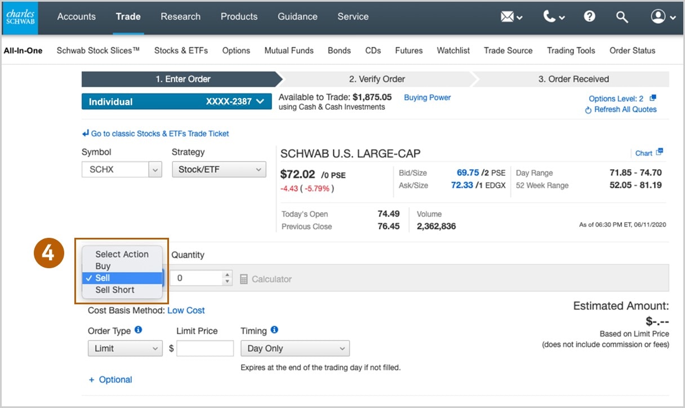Screen dimensions: 685x408
Task: Click the Options Level: 2 link
Action: (x=616, y=99)
